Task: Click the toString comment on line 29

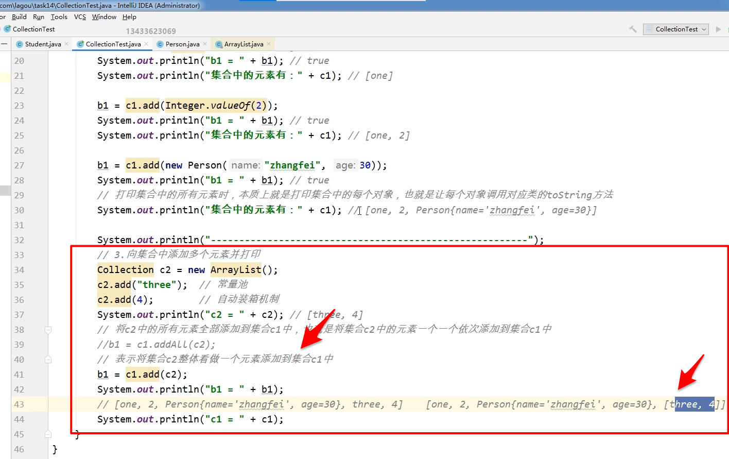Action: 355,195
